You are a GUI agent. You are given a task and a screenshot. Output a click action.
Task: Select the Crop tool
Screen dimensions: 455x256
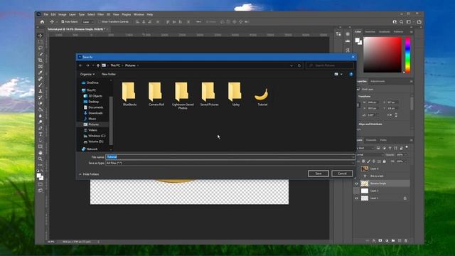(41, 60)
